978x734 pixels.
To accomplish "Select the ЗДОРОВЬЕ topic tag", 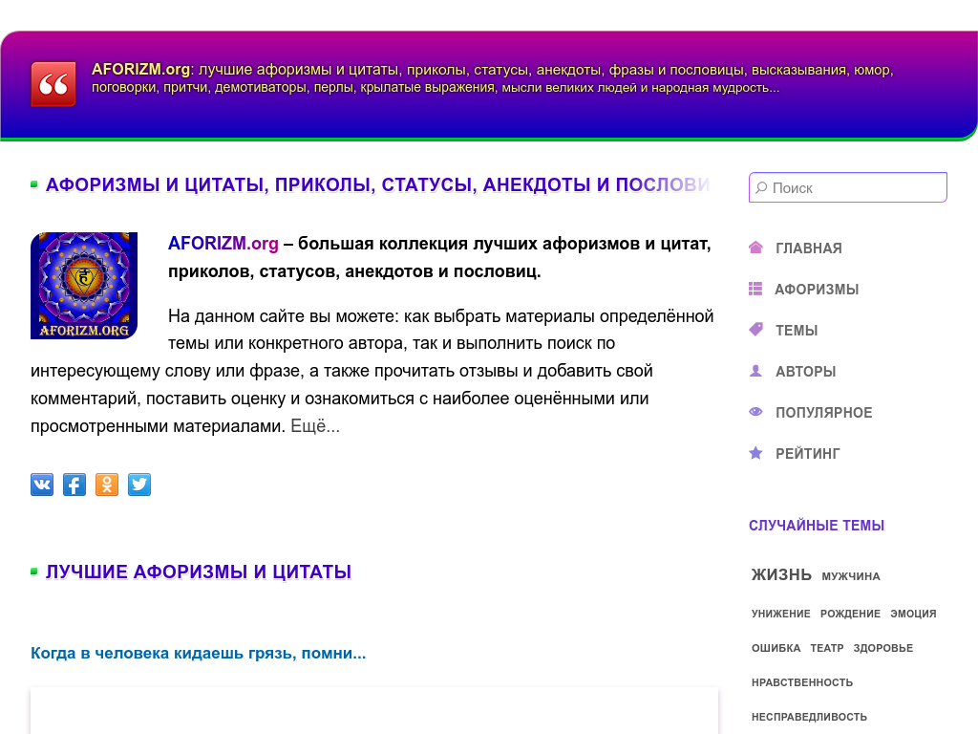I will (883, 649).
